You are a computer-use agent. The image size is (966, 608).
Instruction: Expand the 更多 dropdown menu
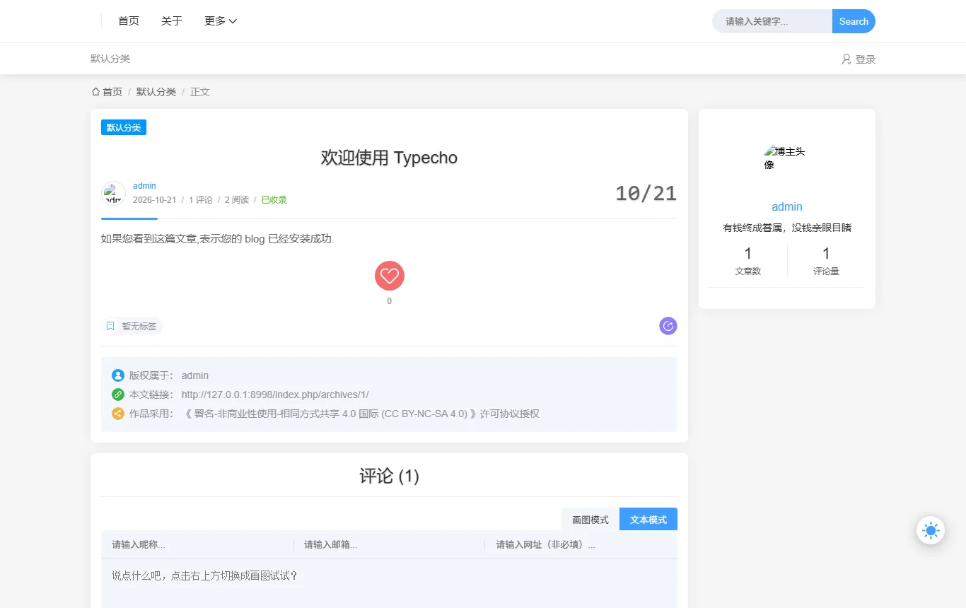click(221, 21)
